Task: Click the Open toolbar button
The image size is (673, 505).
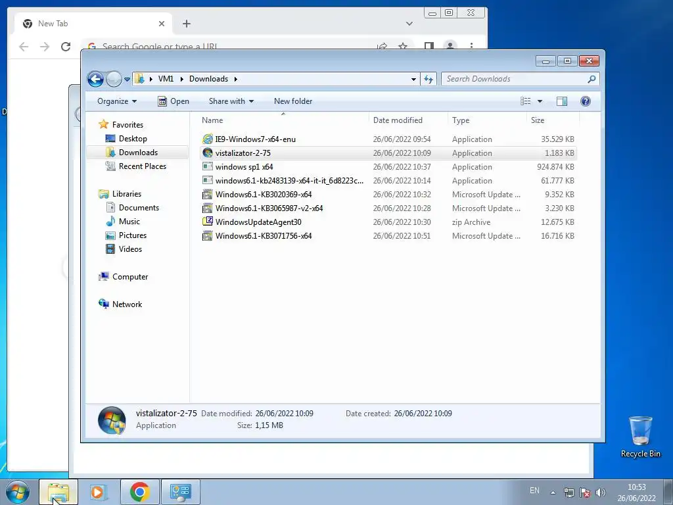Action: (174, 101)
